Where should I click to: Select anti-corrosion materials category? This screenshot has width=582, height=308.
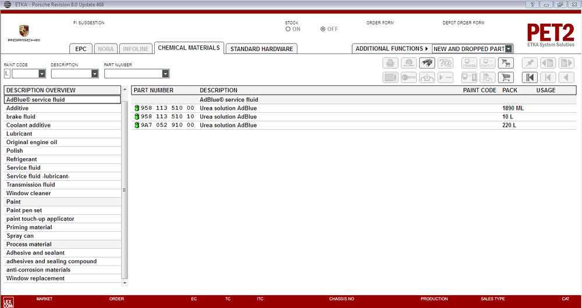(62, 270)
